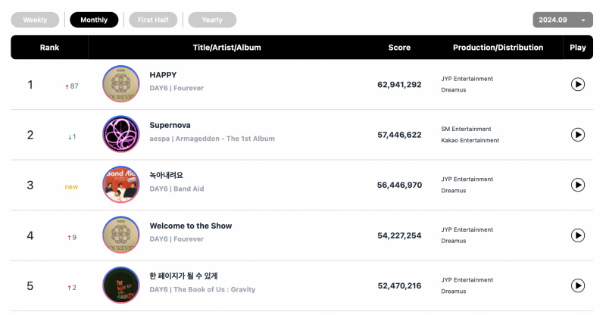Open the Band Aid album cover

click(x=121, y=185)
